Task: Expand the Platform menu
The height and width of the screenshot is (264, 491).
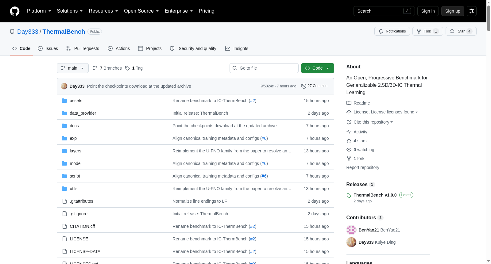Action: click(39, 11)
